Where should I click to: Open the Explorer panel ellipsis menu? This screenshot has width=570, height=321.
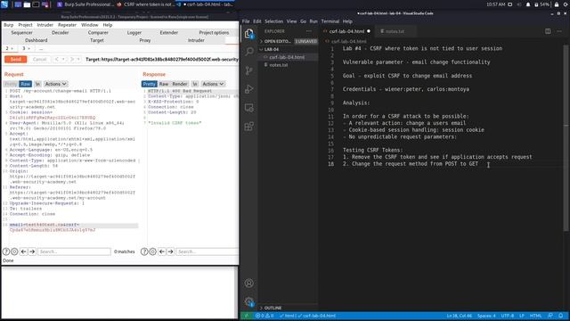pyautogui.click(x=309, y=31)
